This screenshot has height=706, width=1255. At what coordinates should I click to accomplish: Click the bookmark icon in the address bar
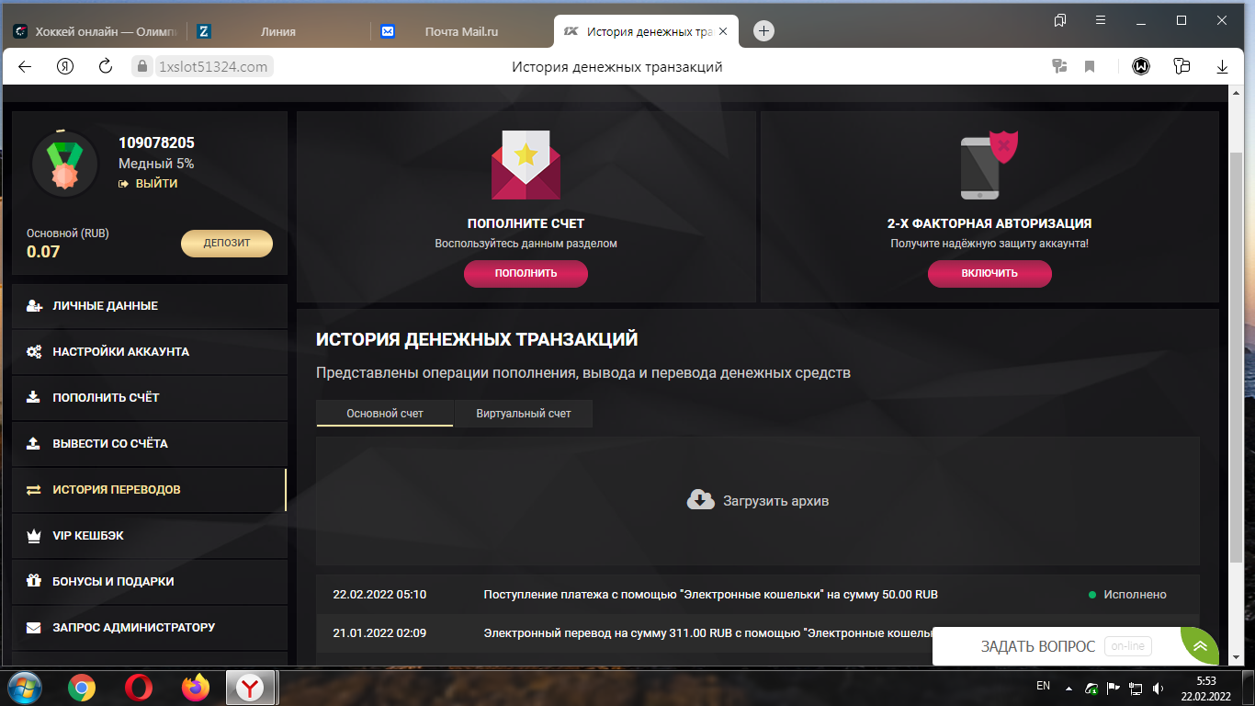1090,66
